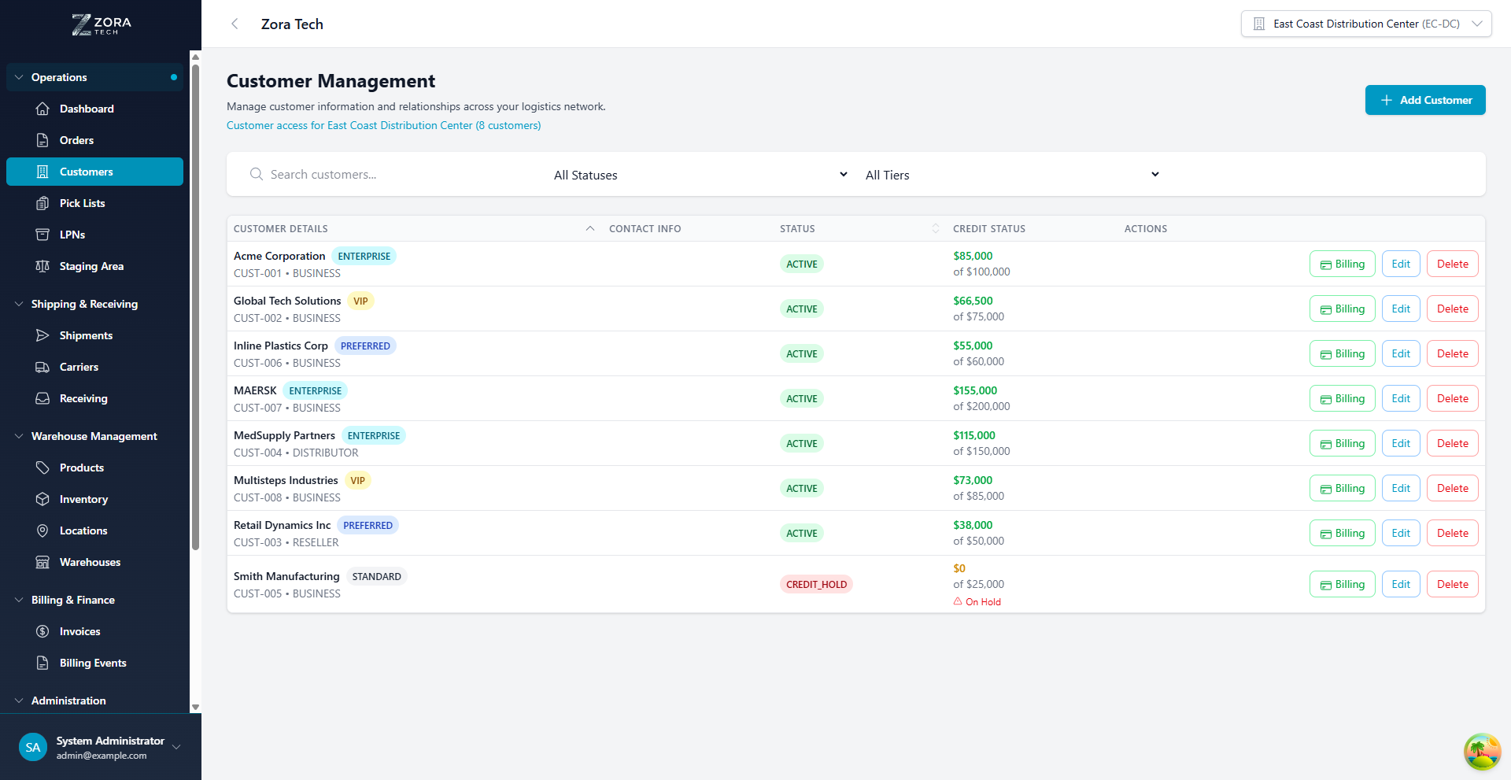
Task: Open the Dashboard icon in sidebar
Action: click(x=43, y=109)
